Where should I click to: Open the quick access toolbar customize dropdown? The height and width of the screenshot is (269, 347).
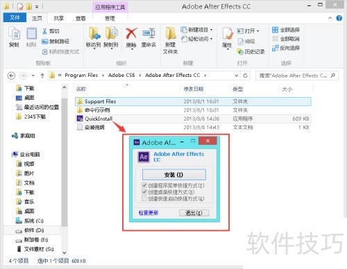point(37,7)
